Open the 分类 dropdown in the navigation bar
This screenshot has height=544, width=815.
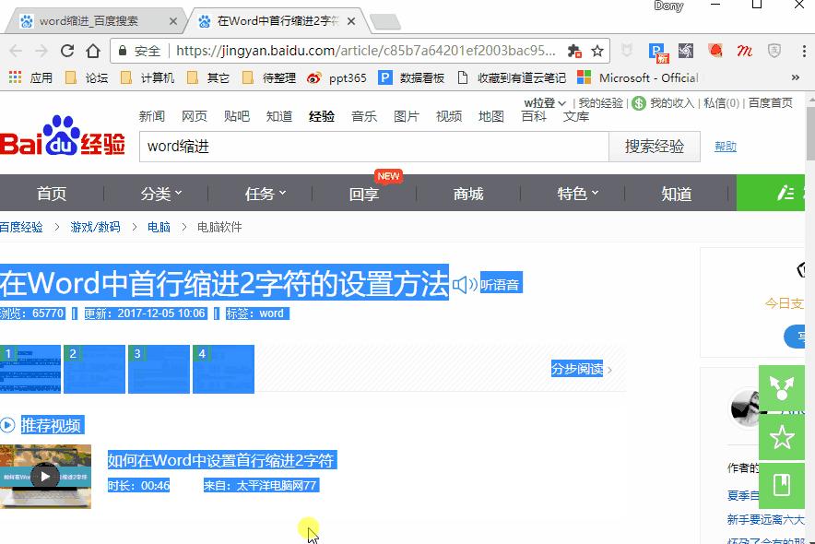pos(160,194)
